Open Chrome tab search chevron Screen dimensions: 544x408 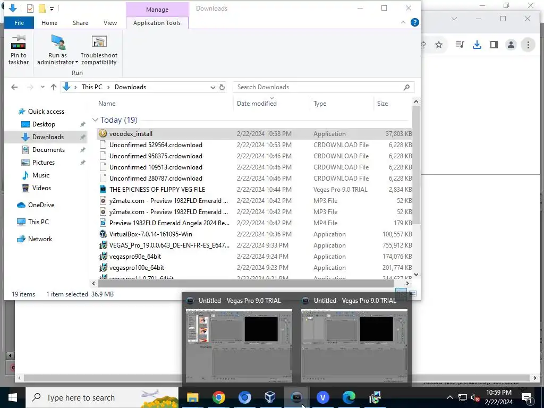(x=454, y=19)
